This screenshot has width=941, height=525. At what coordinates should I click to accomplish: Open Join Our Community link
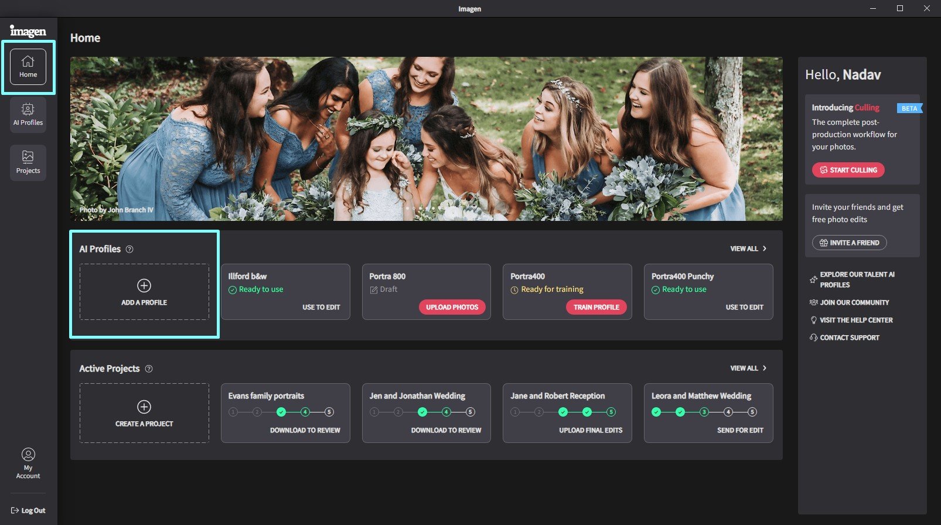pyautogui.click(x=854, y=302)
